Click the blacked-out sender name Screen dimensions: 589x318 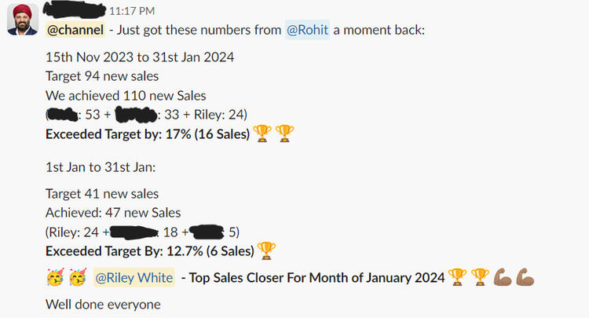click(x=75, y=10)
